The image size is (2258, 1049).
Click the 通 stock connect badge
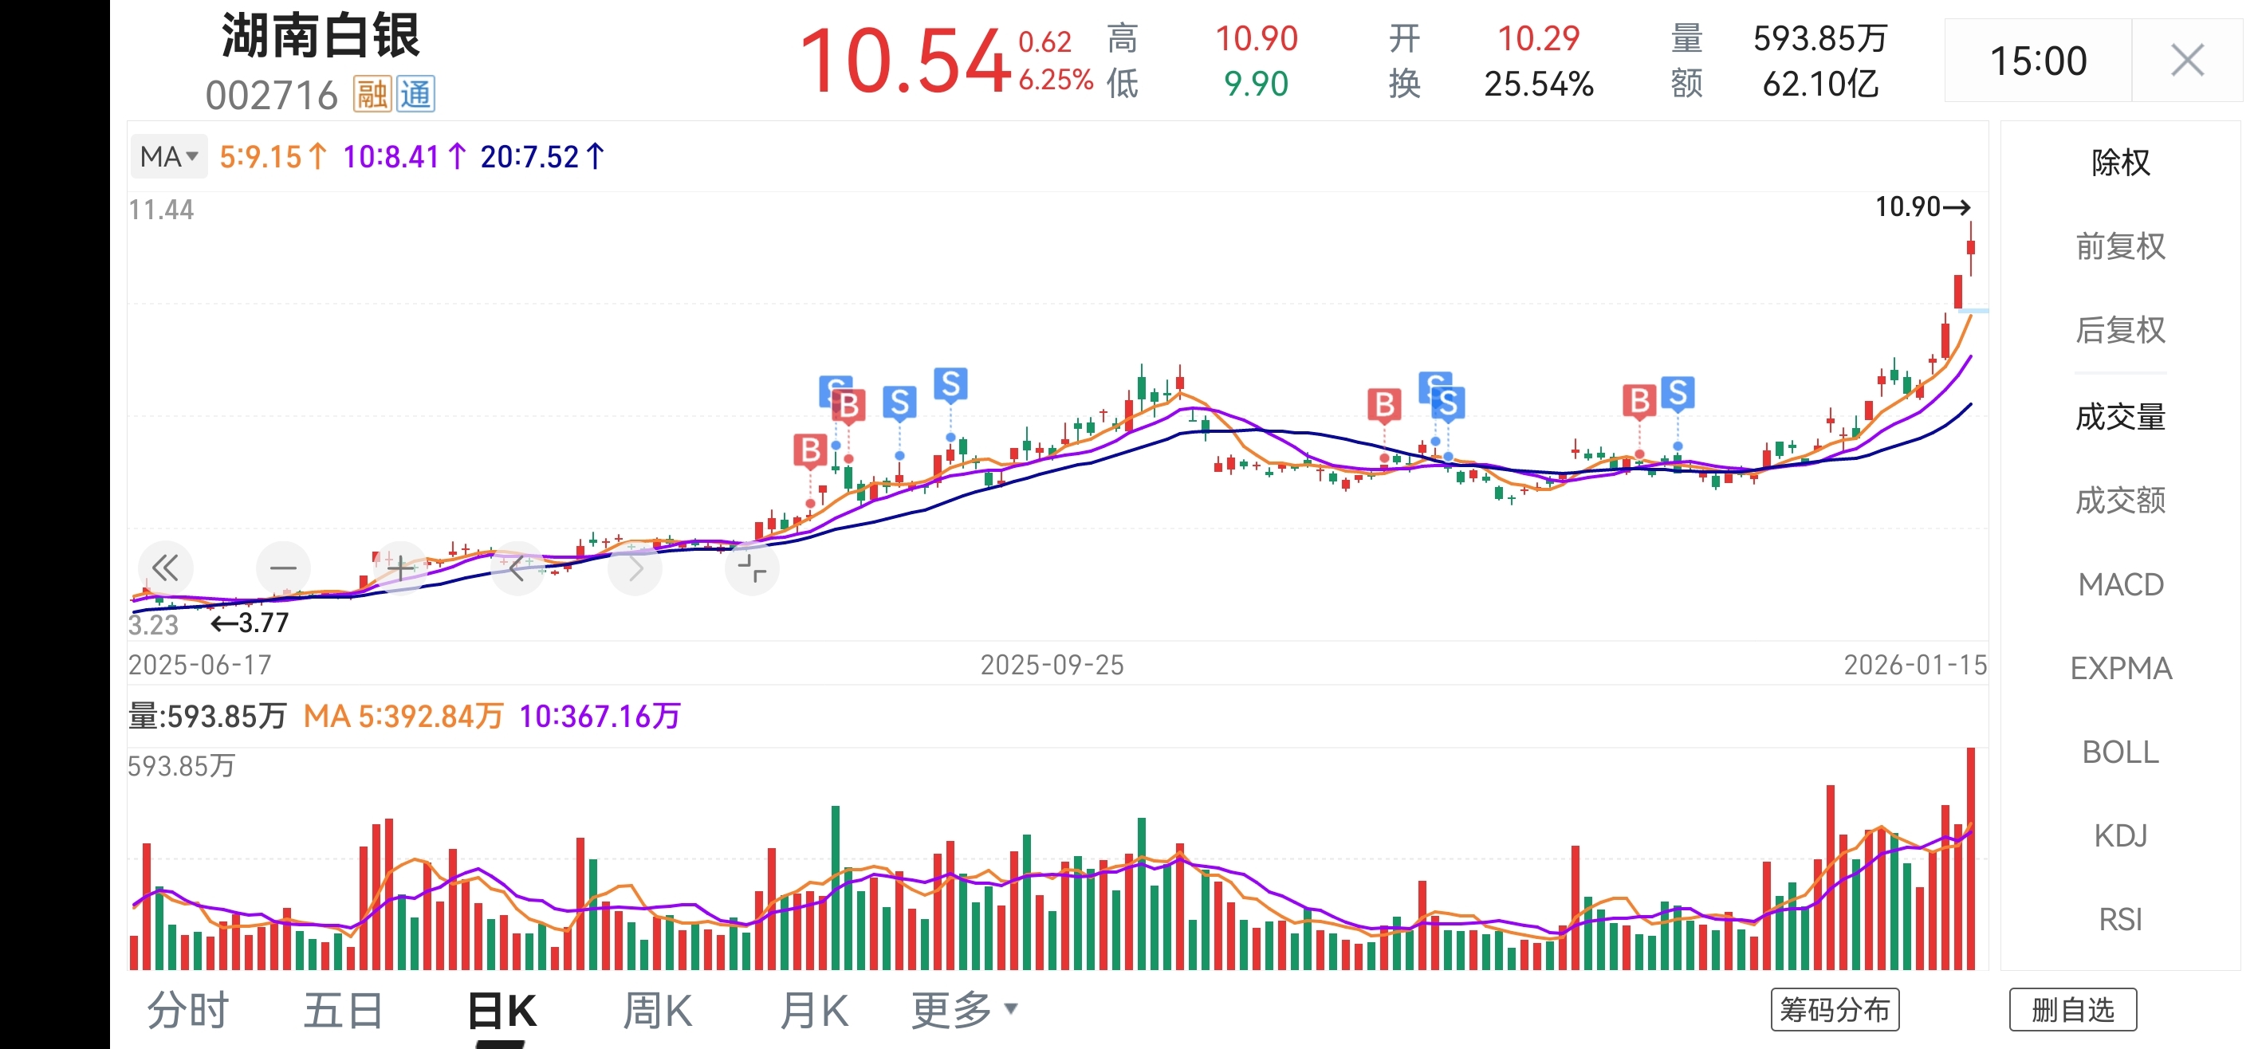pos(415,95)
